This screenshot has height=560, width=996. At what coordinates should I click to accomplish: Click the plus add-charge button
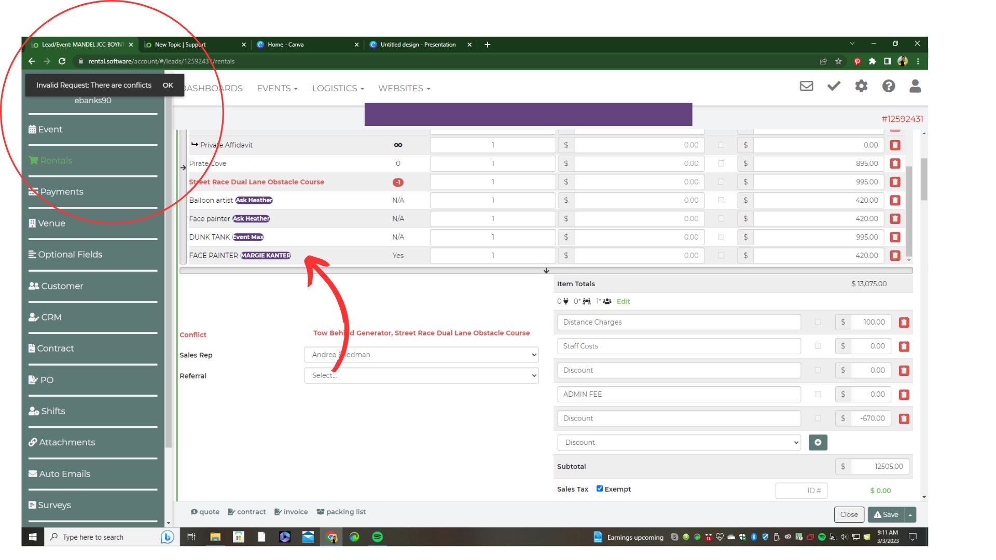click(x=818, y=442)
